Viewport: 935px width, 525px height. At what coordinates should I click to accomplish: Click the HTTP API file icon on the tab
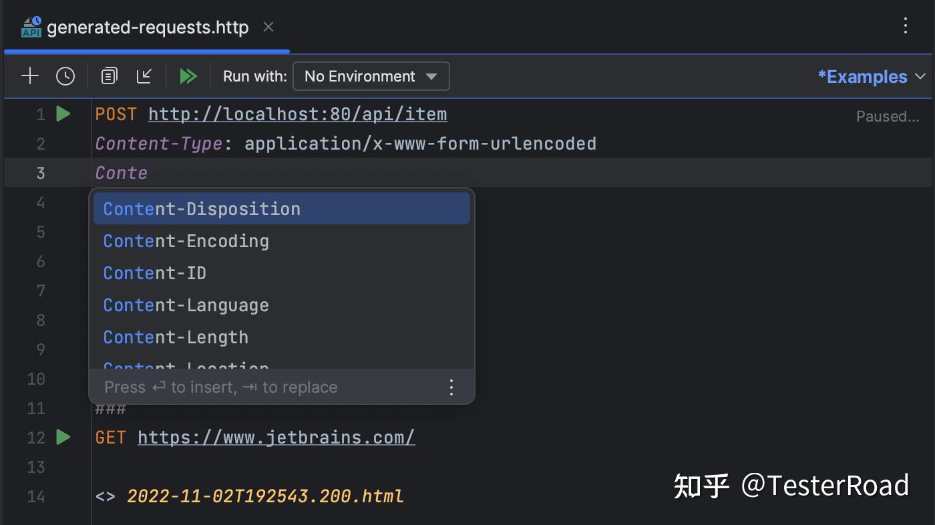(x=31, y=26)
